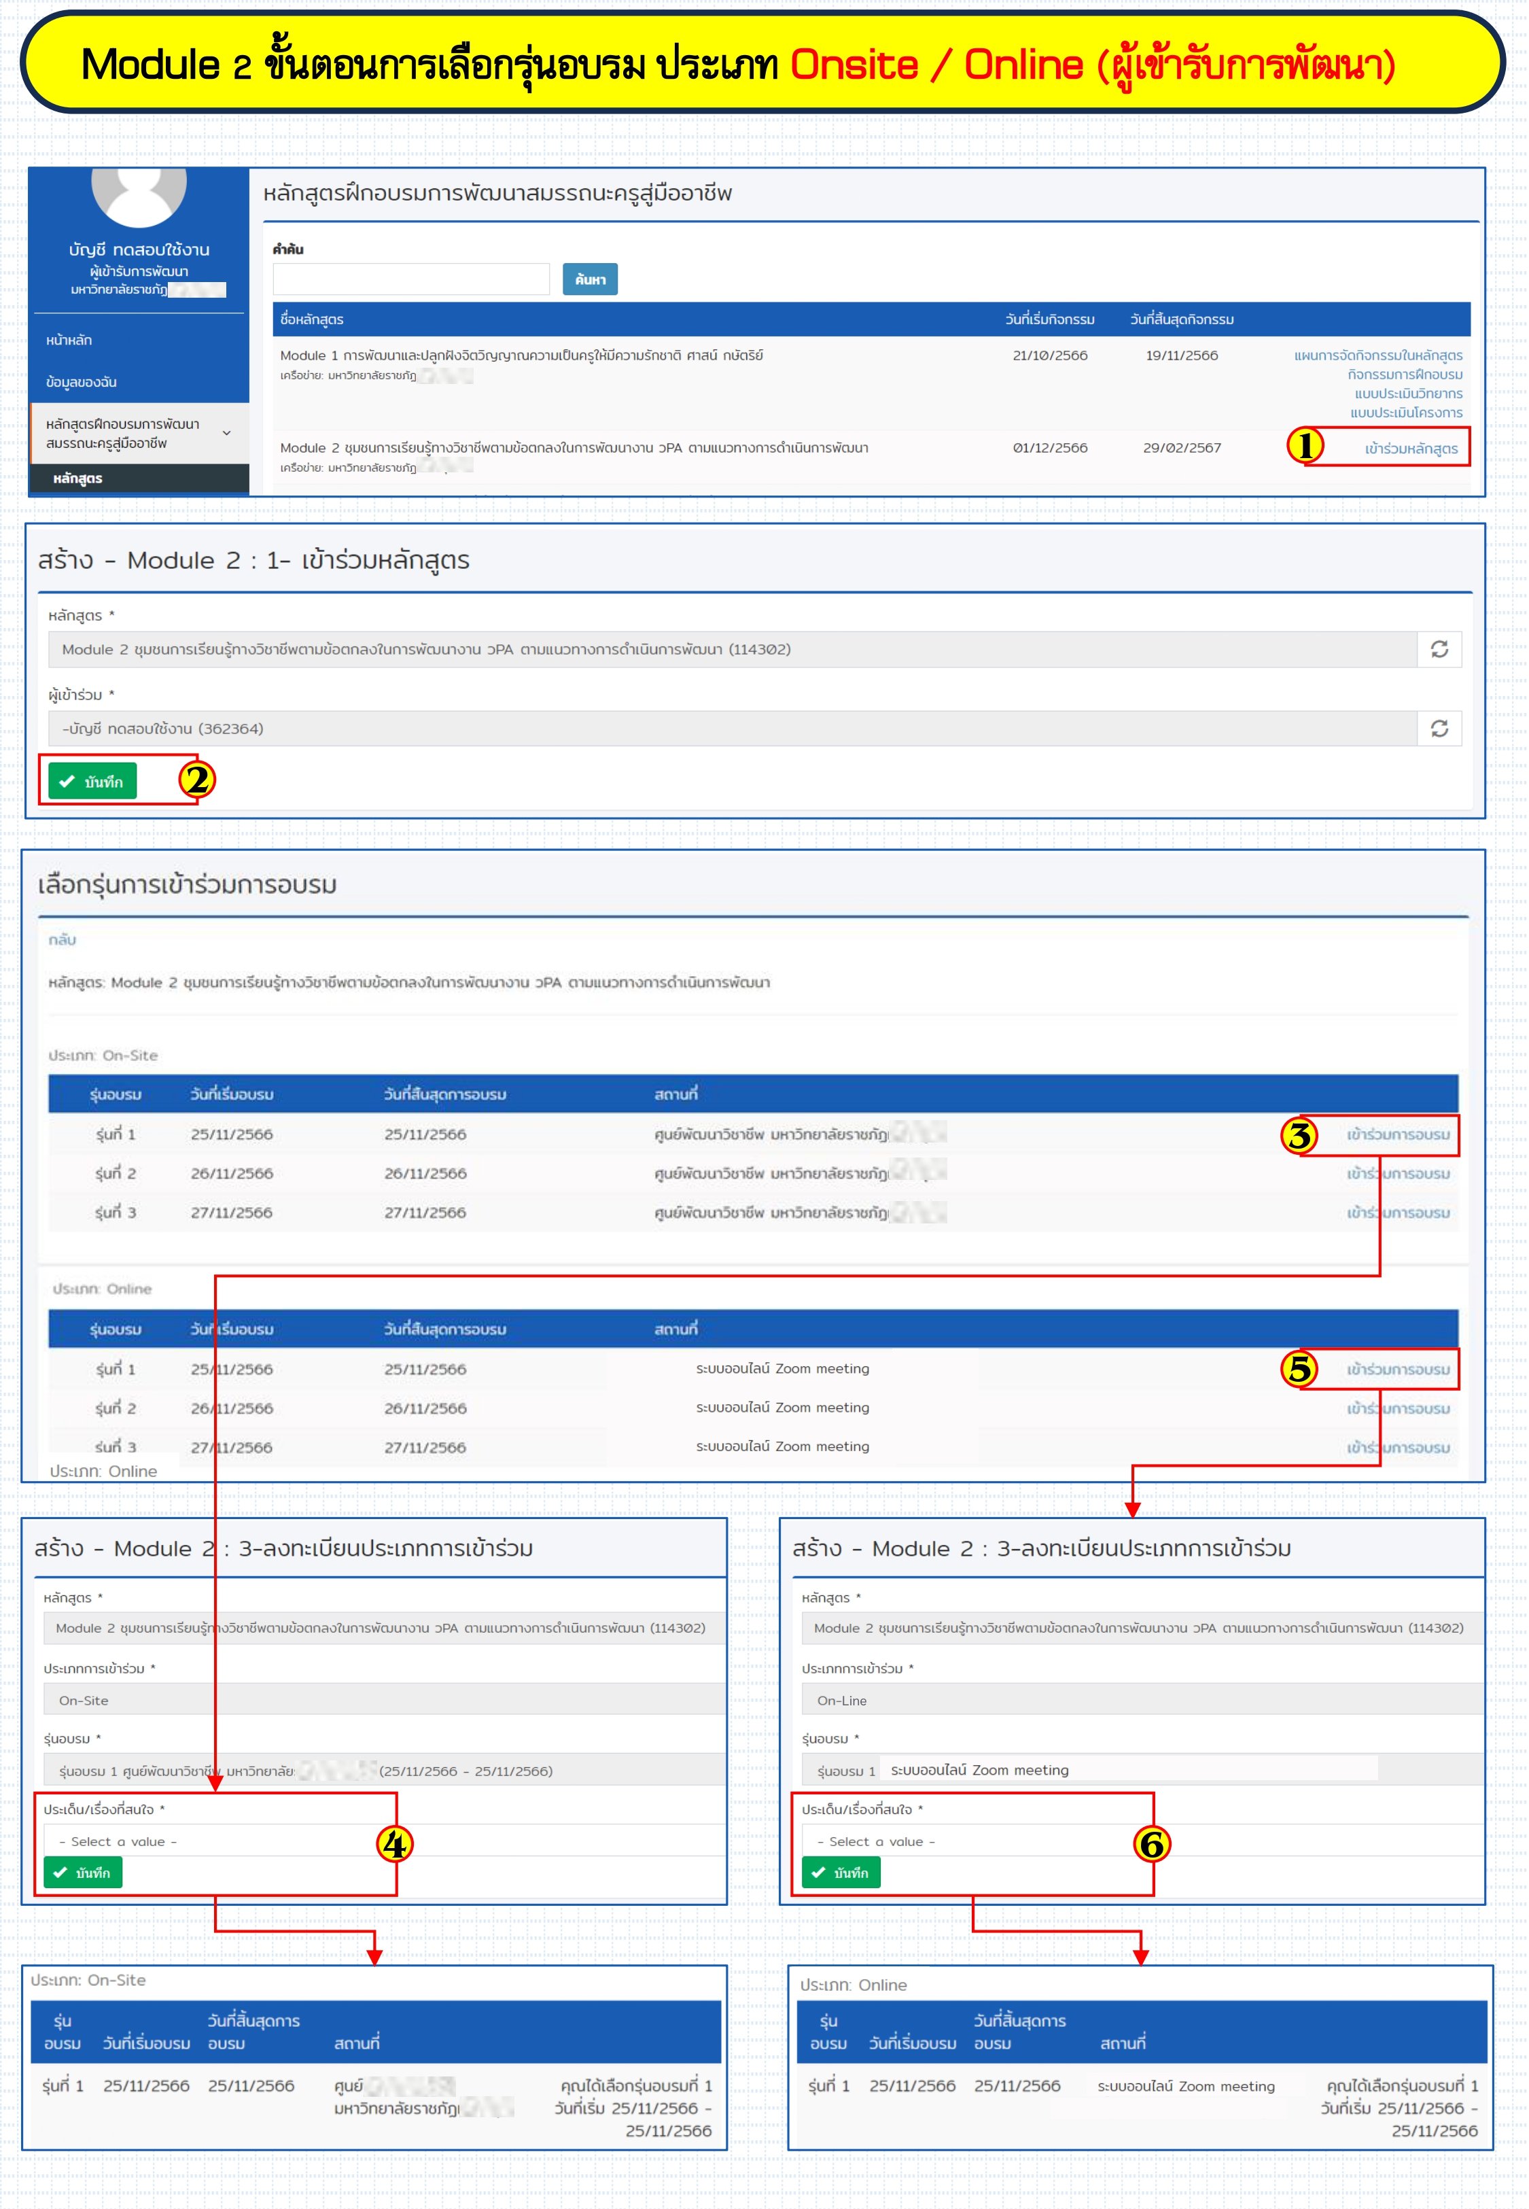This screenshot has width=1529, height=2209.
Task: Click the refresh icon beside the หลักสูตร field
Action: 1439,650
